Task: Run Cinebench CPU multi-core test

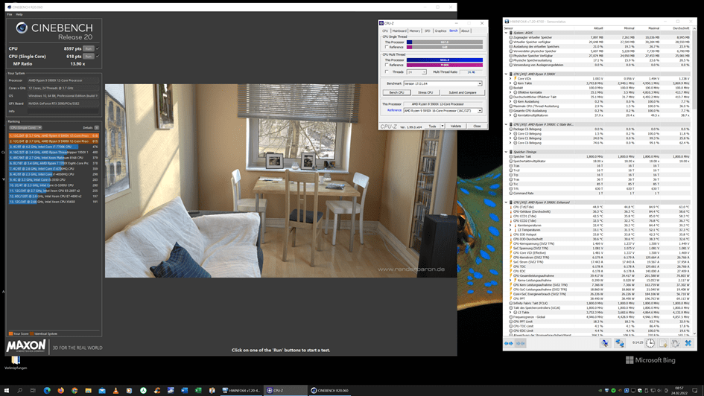Action: coord(89,48)
